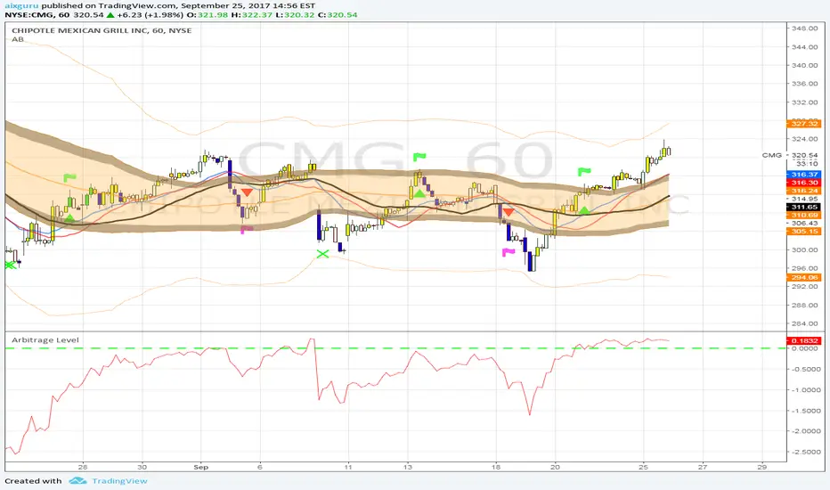Select the red down-arrow signal near Sep 5

[x=247, y=192]
